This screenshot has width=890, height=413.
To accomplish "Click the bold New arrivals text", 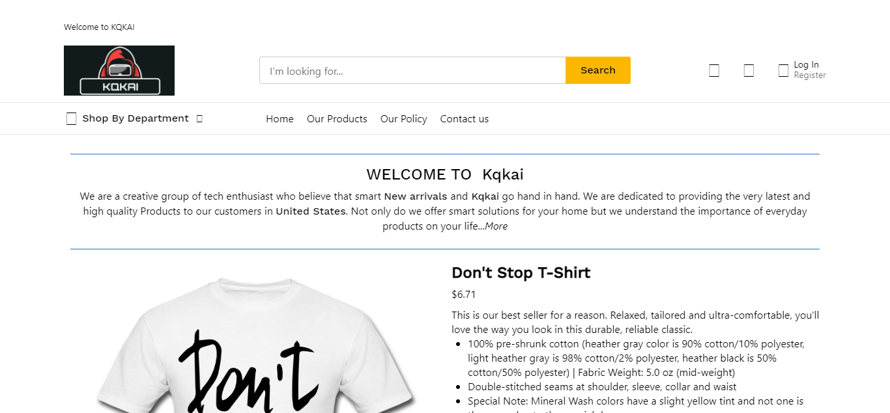I will point(416,196).
